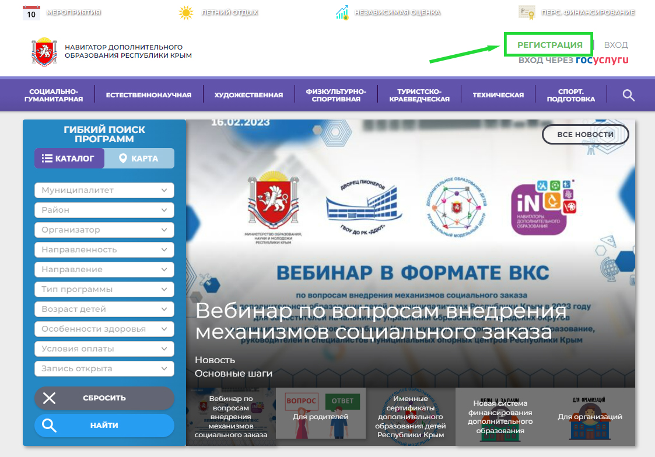Click the Независимая оценка chart icon
This screenshot has width=655, height=457.
(x=342, y=12)
